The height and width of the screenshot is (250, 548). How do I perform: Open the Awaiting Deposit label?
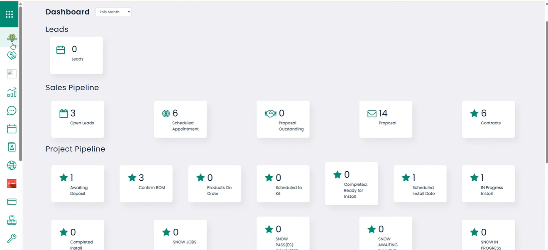pyautogui.click(x=79, y=191)
